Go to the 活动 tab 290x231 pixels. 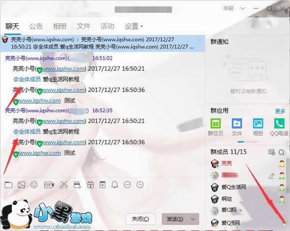tap(107, 26)
